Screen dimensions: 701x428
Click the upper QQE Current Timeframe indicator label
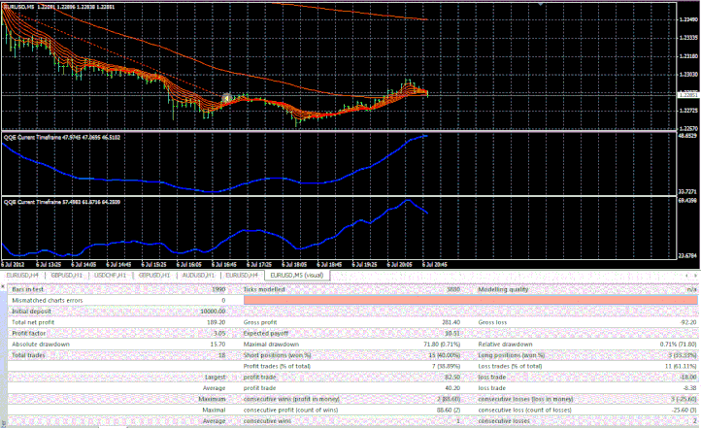(62, 138)
